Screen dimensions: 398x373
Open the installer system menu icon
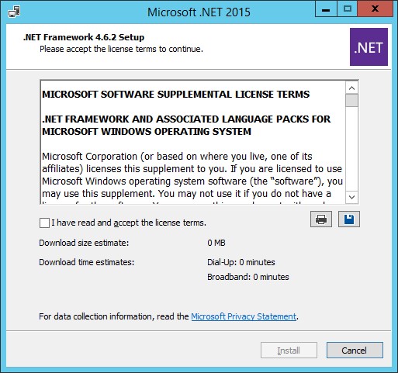tap(14, 12)
